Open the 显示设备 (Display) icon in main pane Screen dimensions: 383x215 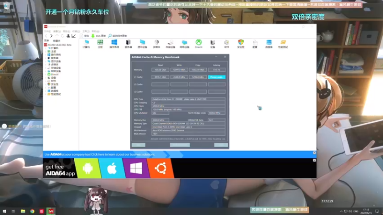[142, 44]
